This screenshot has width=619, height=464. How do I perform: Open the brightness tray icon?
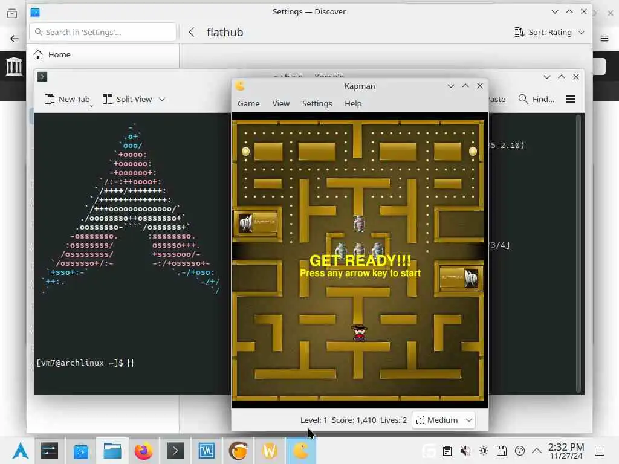(484, 451)
